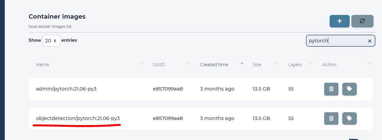Click the Container images heading
Image resolution: width=382 pixels, height=140 pixels.
click(57, 17)
